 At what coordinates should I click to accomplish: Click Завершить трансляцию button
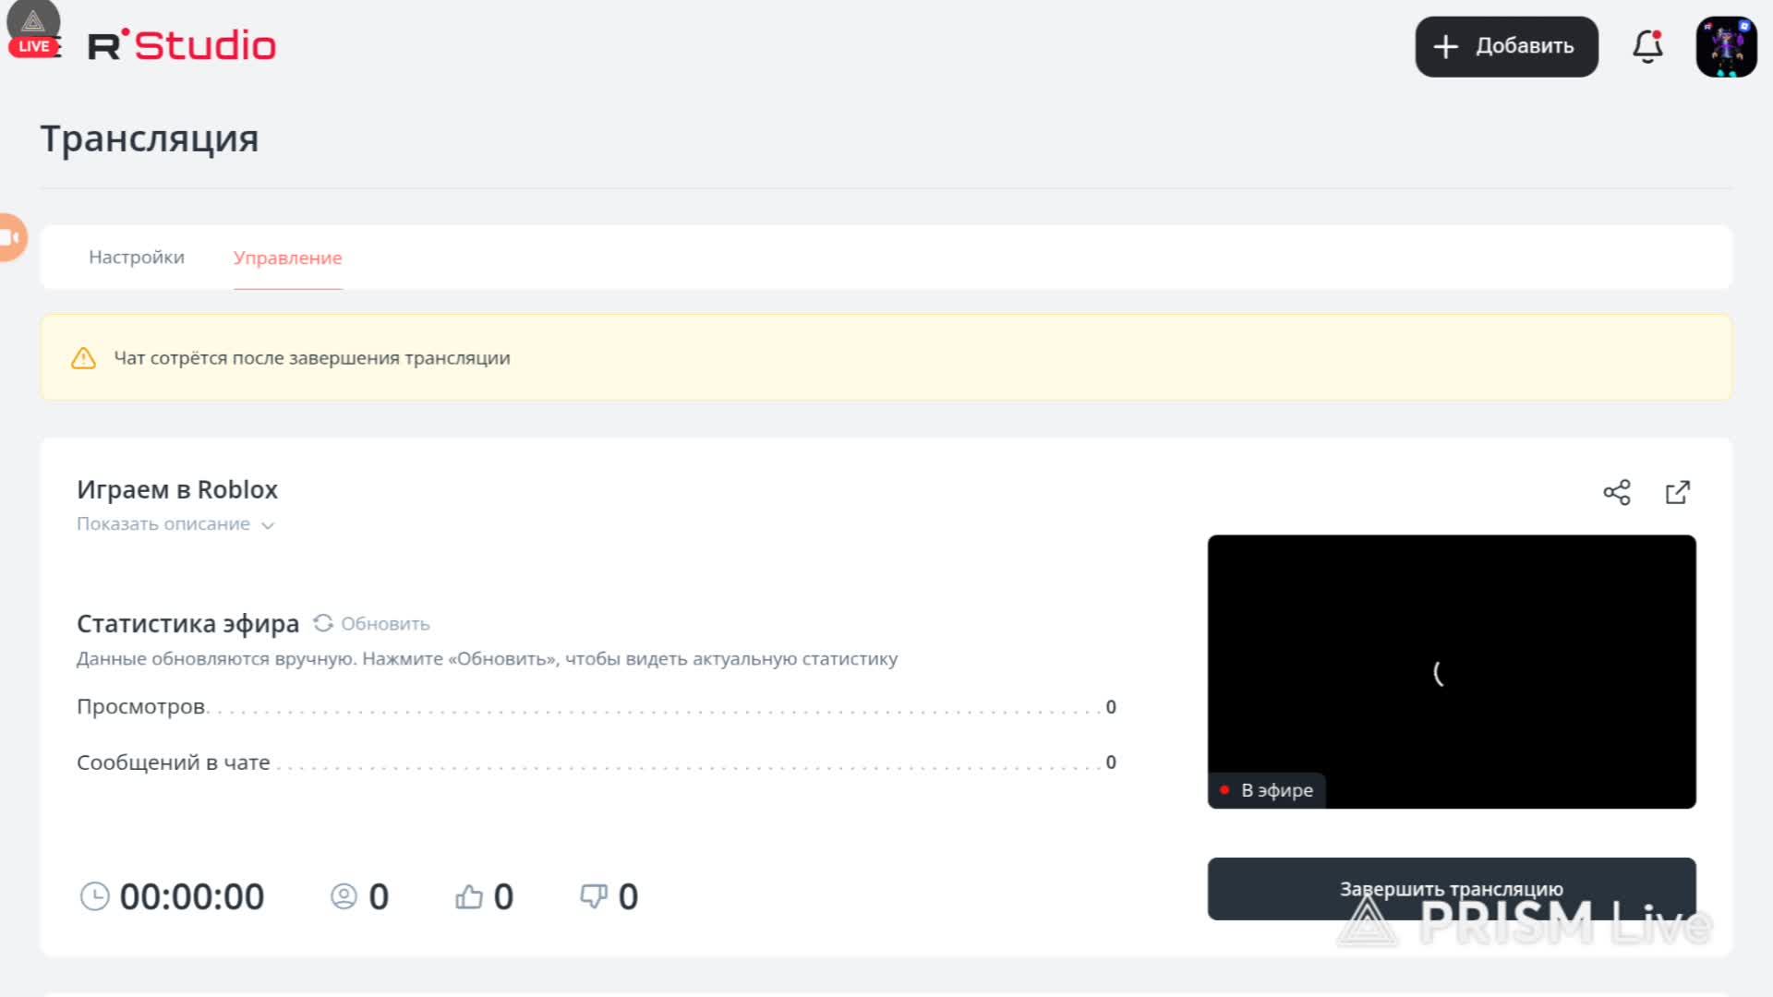point(1451,888)
